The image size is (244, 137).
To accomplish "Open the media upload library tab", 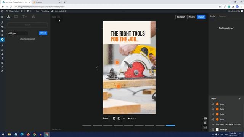I will 8,16.
